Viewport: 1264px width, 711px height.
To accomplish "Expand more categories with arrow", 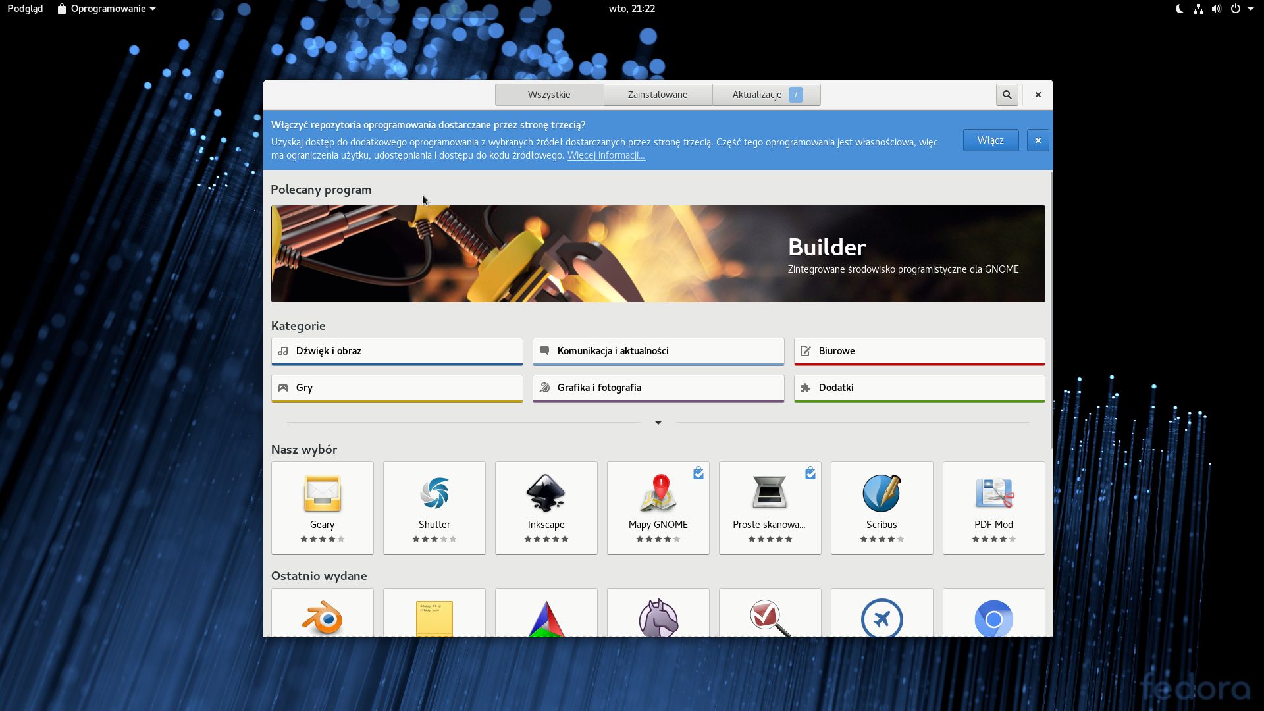I will [658, 423].
